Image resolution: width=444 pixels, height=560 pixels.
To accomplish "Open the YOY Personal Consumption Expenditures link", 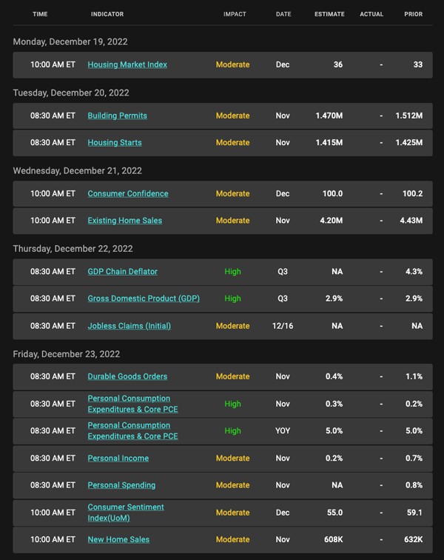I will (x=132, y=430).
